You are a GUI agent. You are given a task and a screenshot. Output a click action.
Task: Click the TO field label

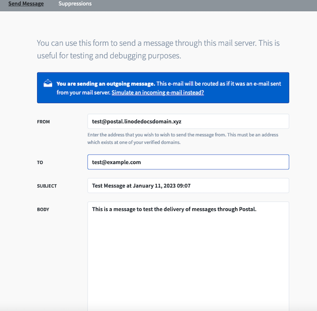pos(40,163)
